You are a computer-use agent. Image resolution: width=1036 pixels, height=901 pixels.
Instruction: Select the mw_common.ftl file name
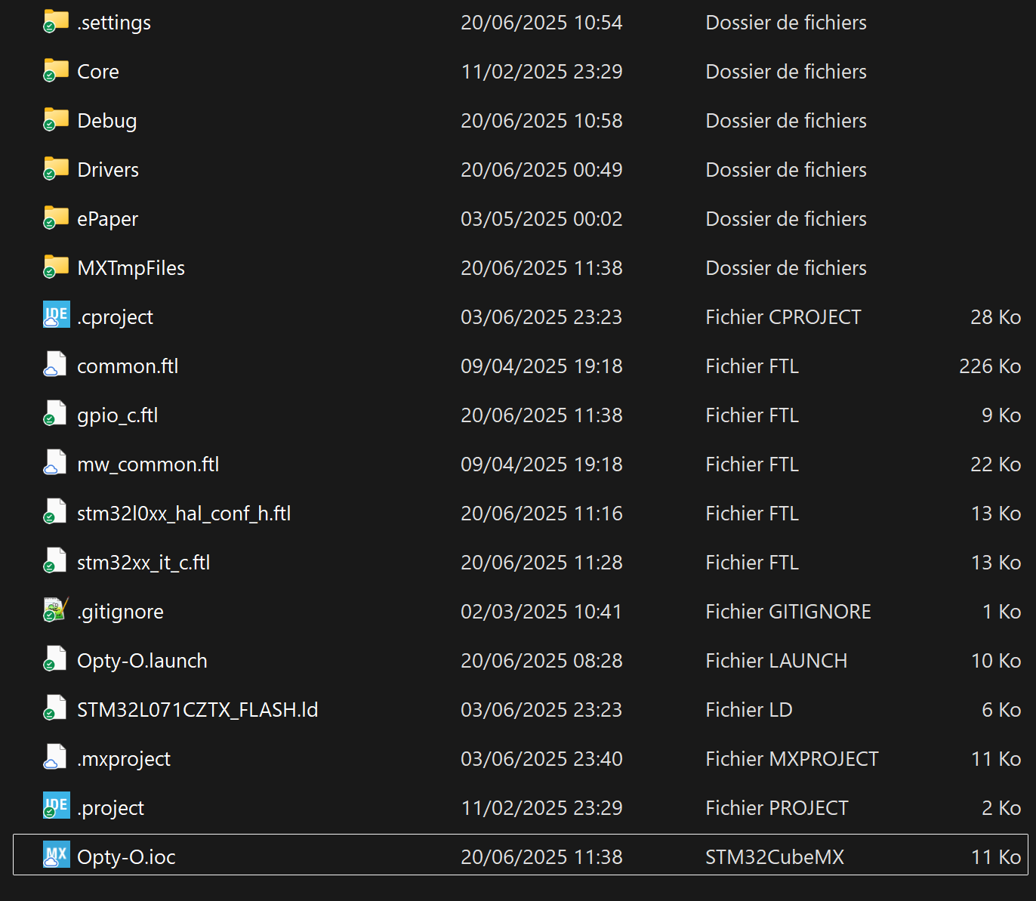point(148,464)
